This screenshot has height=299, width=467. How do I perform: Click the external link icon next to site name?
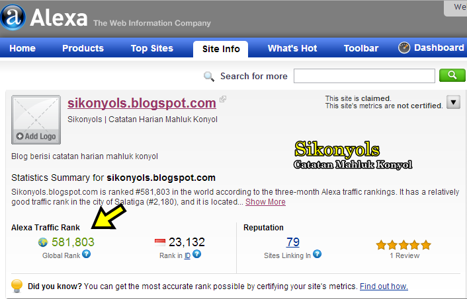[223, 99]
